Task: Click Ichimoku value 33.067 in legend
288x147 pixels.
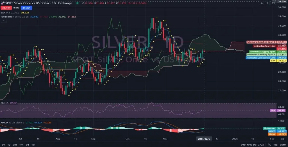Action: coord(62,17)
